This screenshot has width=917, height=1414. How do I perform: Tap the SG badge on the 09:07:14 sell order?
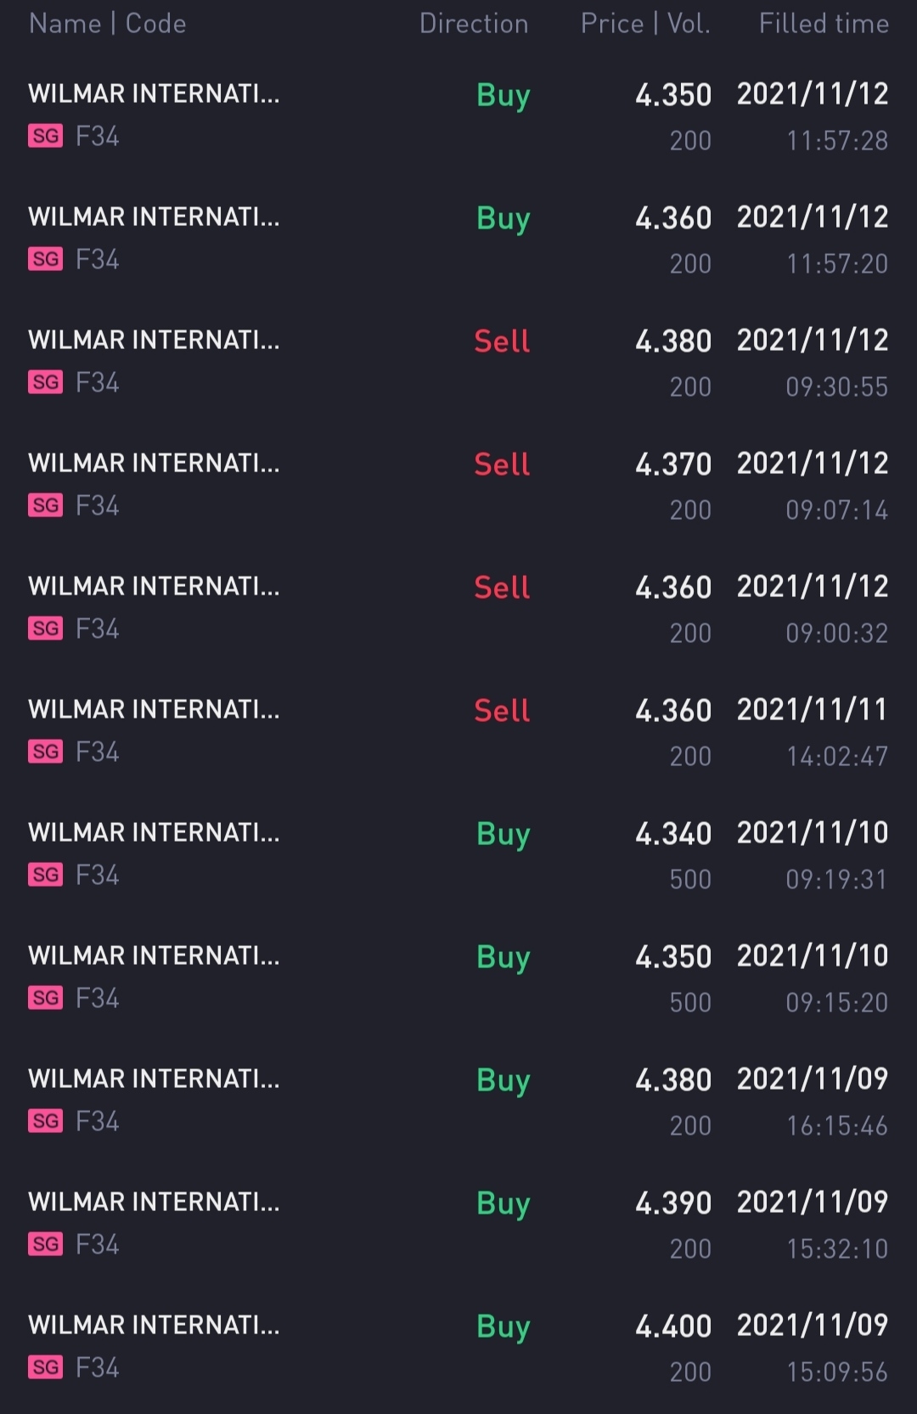(46, 505)
